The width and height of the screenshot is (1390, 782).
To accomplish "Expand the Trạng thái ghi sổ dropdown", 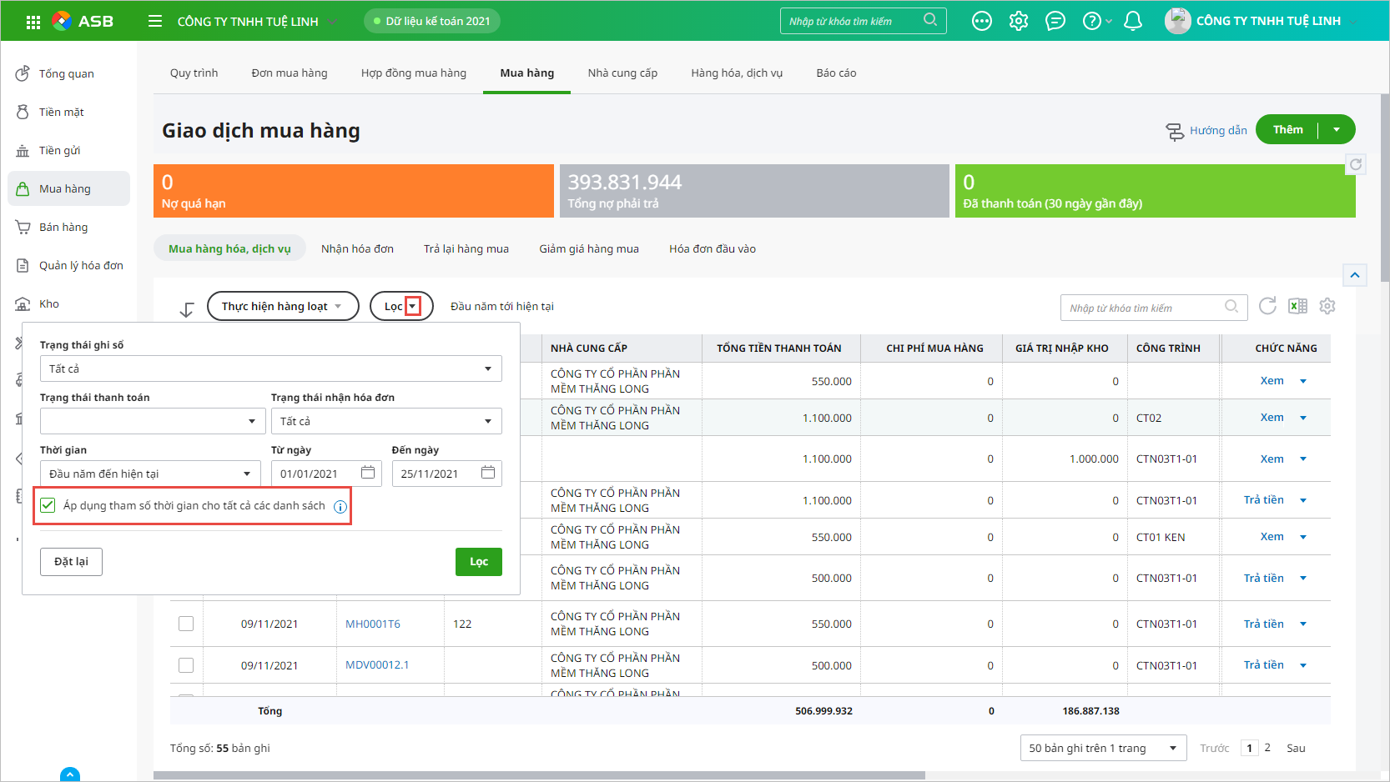I will click(x=270, y=368).
